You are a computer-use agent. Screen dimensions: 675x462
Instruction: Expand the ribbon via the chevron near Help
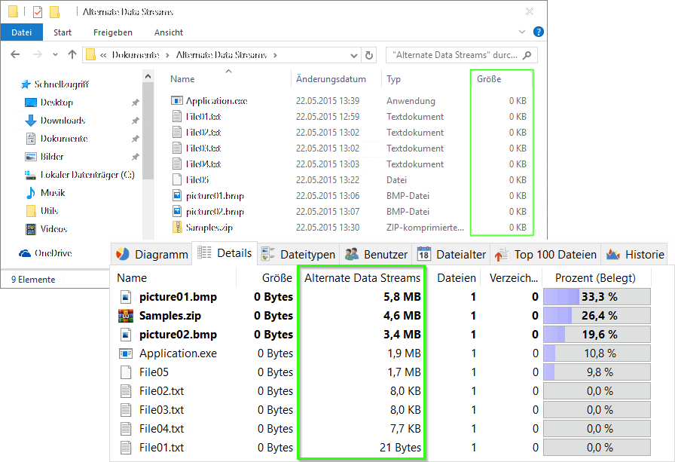(x=521, y=32)
